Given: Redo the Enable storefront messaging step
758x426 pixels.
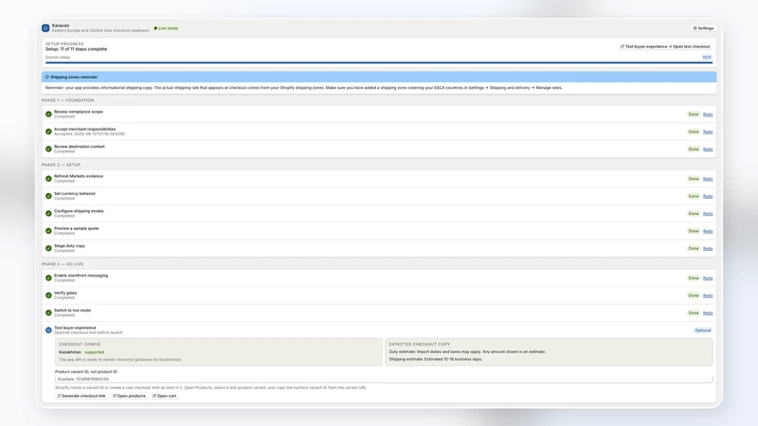Looking at the screenshot, I should tap(708, 278).
